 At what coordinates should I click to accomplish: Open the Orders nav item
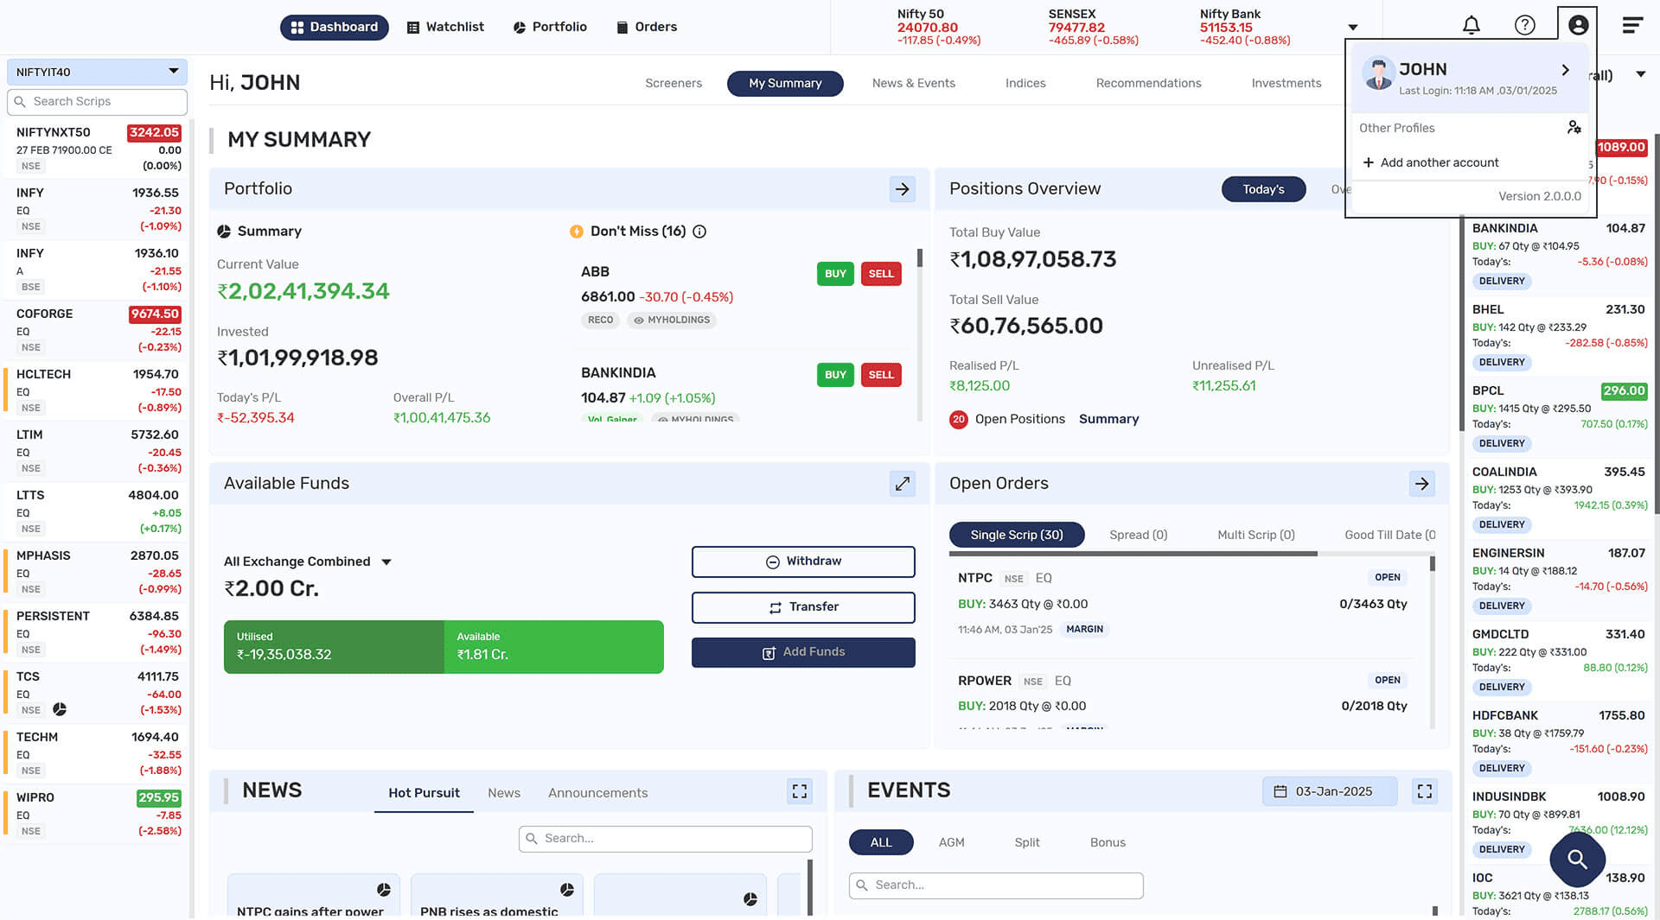pos(647,27)
